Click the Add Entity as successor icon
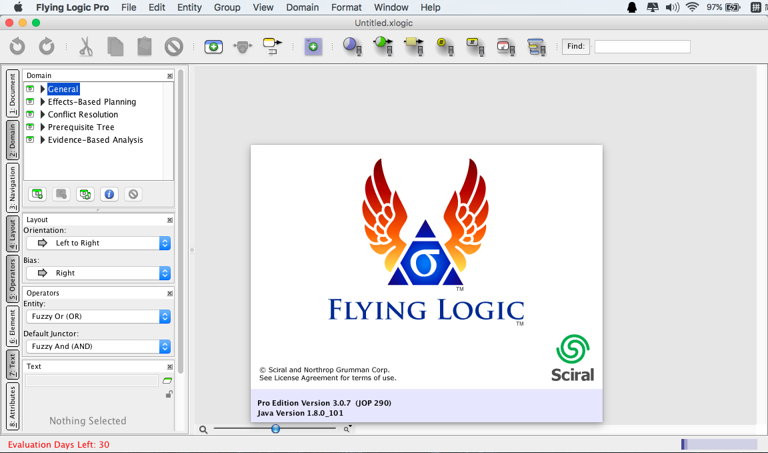768x453 pixels. click(x=272, y=46)
